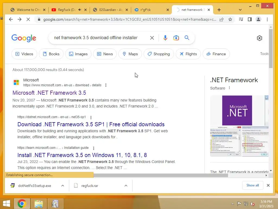Open Chrome from the taskbar
This screenshot has height=209, width=278.
pos(22,204)
